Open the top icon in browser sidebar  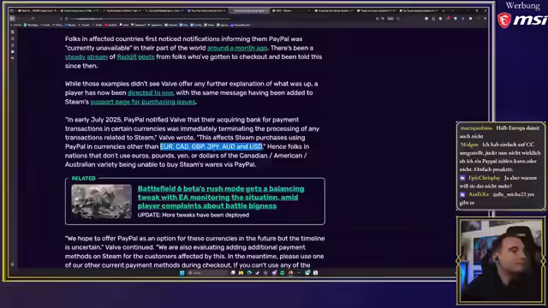point(13,32)
